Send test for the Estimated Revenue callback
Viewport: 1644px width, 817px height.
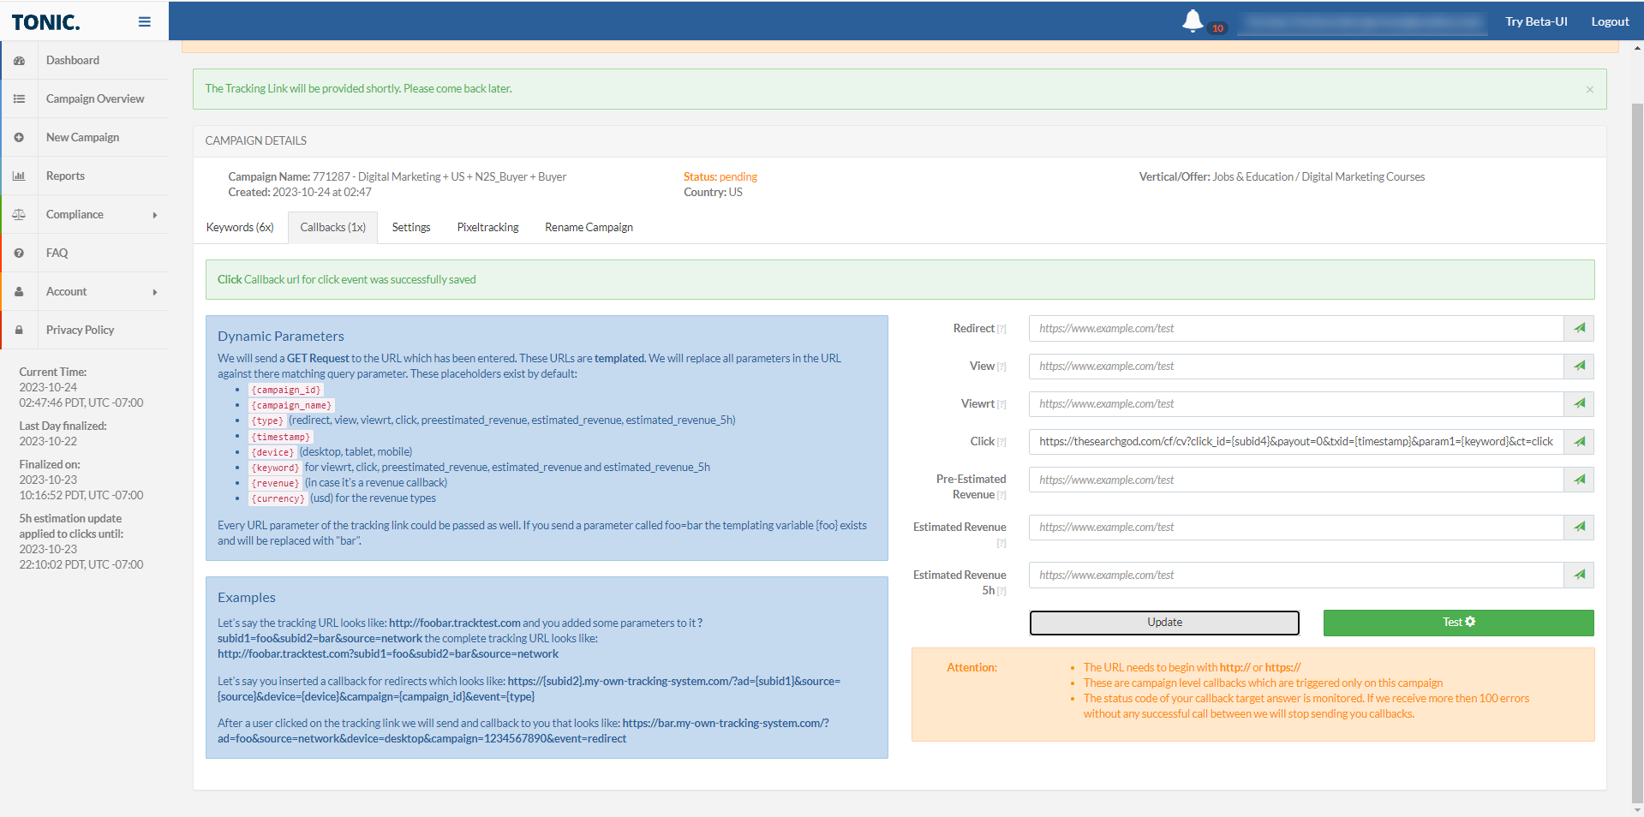pyautogui.click(x=1579, y=527)
